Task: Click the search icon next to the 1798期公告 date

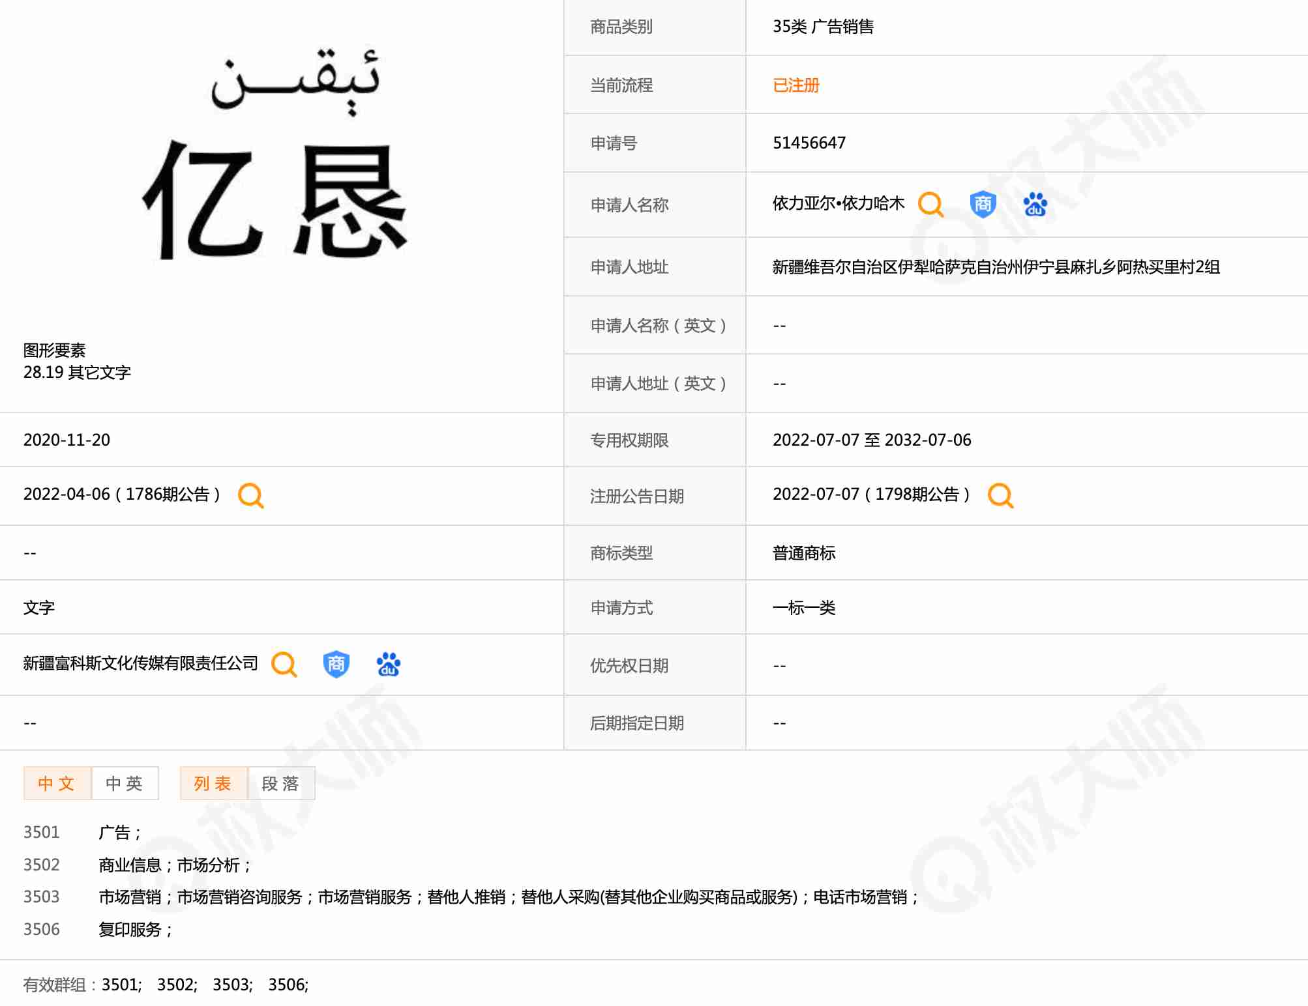Action: (1000, 496)
